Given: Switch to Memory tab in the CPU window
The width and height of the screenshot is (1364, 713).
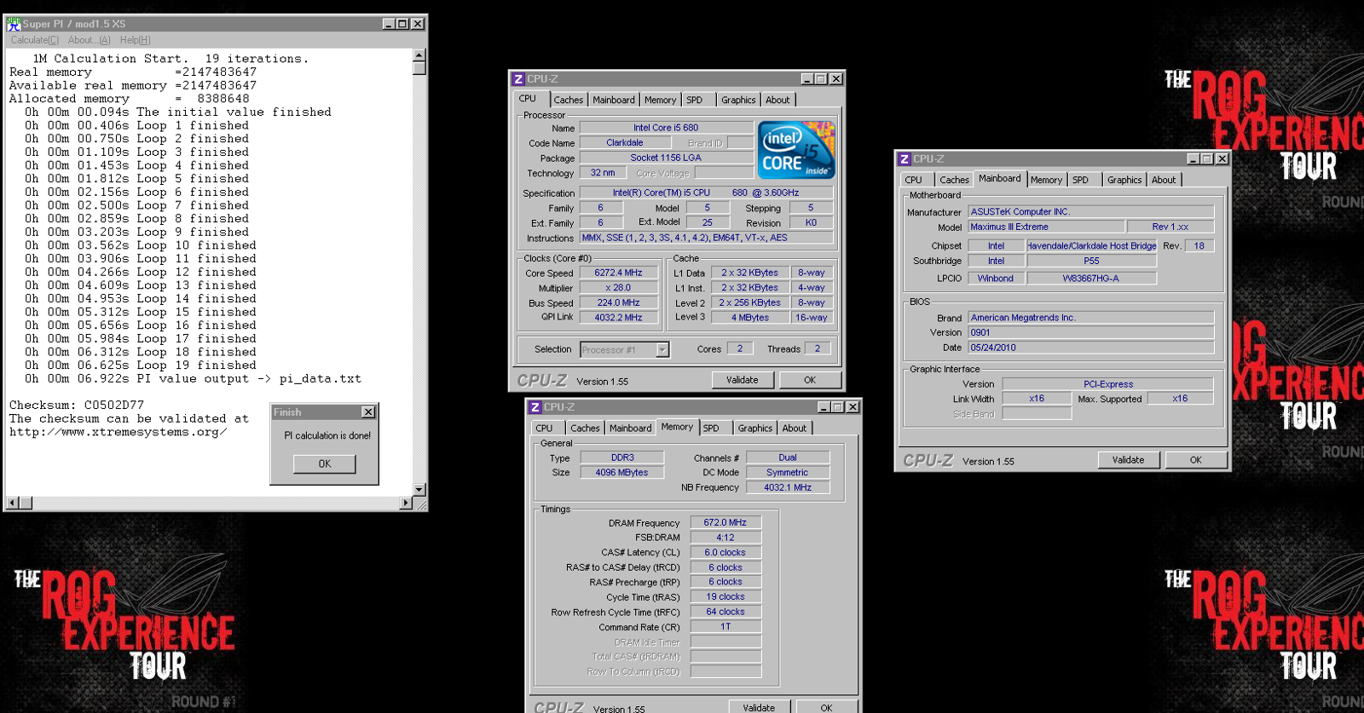Looking at the screenshot, I should [660, 101].
